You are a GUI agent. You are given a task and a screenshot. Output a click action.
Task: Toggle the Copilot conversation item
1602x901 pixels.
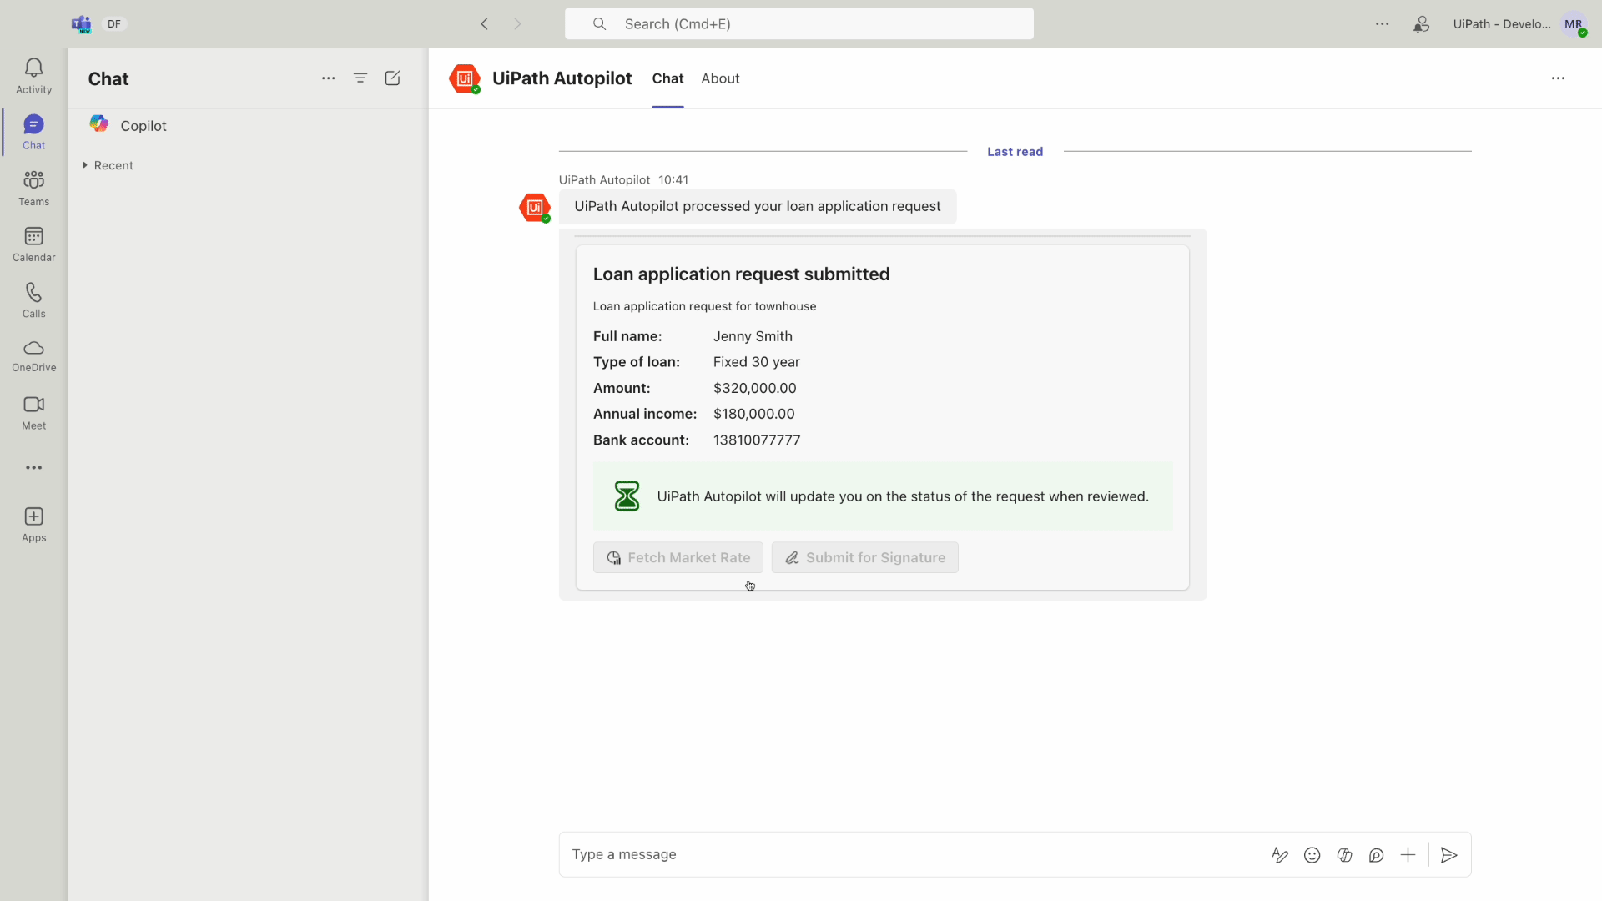coord(144,124)
